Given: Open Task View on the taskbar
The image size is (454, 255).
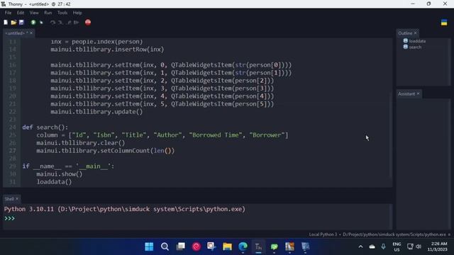Looking at the screenshot, I should 181,246.
